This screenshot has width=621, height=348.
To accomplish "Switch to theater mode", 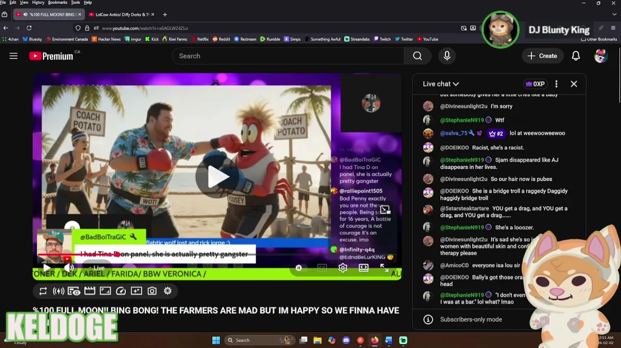I will 364,268.
